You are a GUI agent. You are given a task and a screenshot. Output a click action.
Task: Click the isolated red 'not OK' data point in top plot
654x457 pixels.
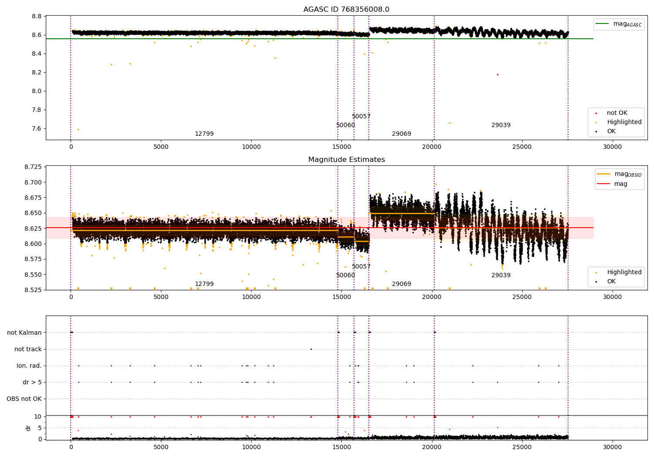497,74
